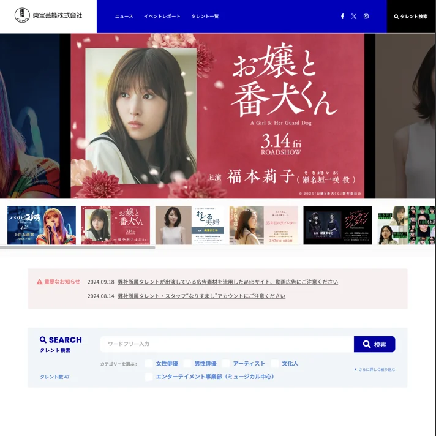Select the お嬢と番犬くん thumbnail
Image resolution: width=436 pixels, height=436 pixels.
click(x=115, y=225)
